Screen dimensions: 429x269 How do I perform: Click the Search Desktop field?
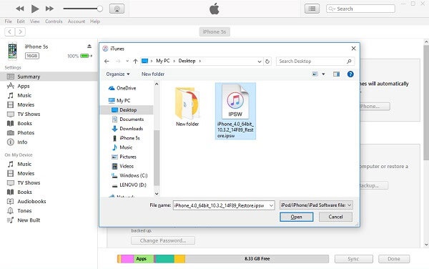coord(315,62)
